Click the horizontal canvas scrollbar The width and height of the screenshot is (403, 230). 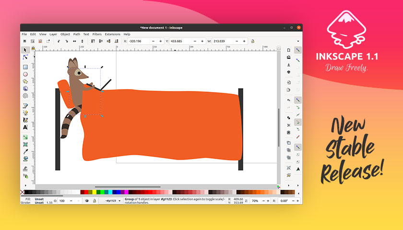(x=128, y=187)
